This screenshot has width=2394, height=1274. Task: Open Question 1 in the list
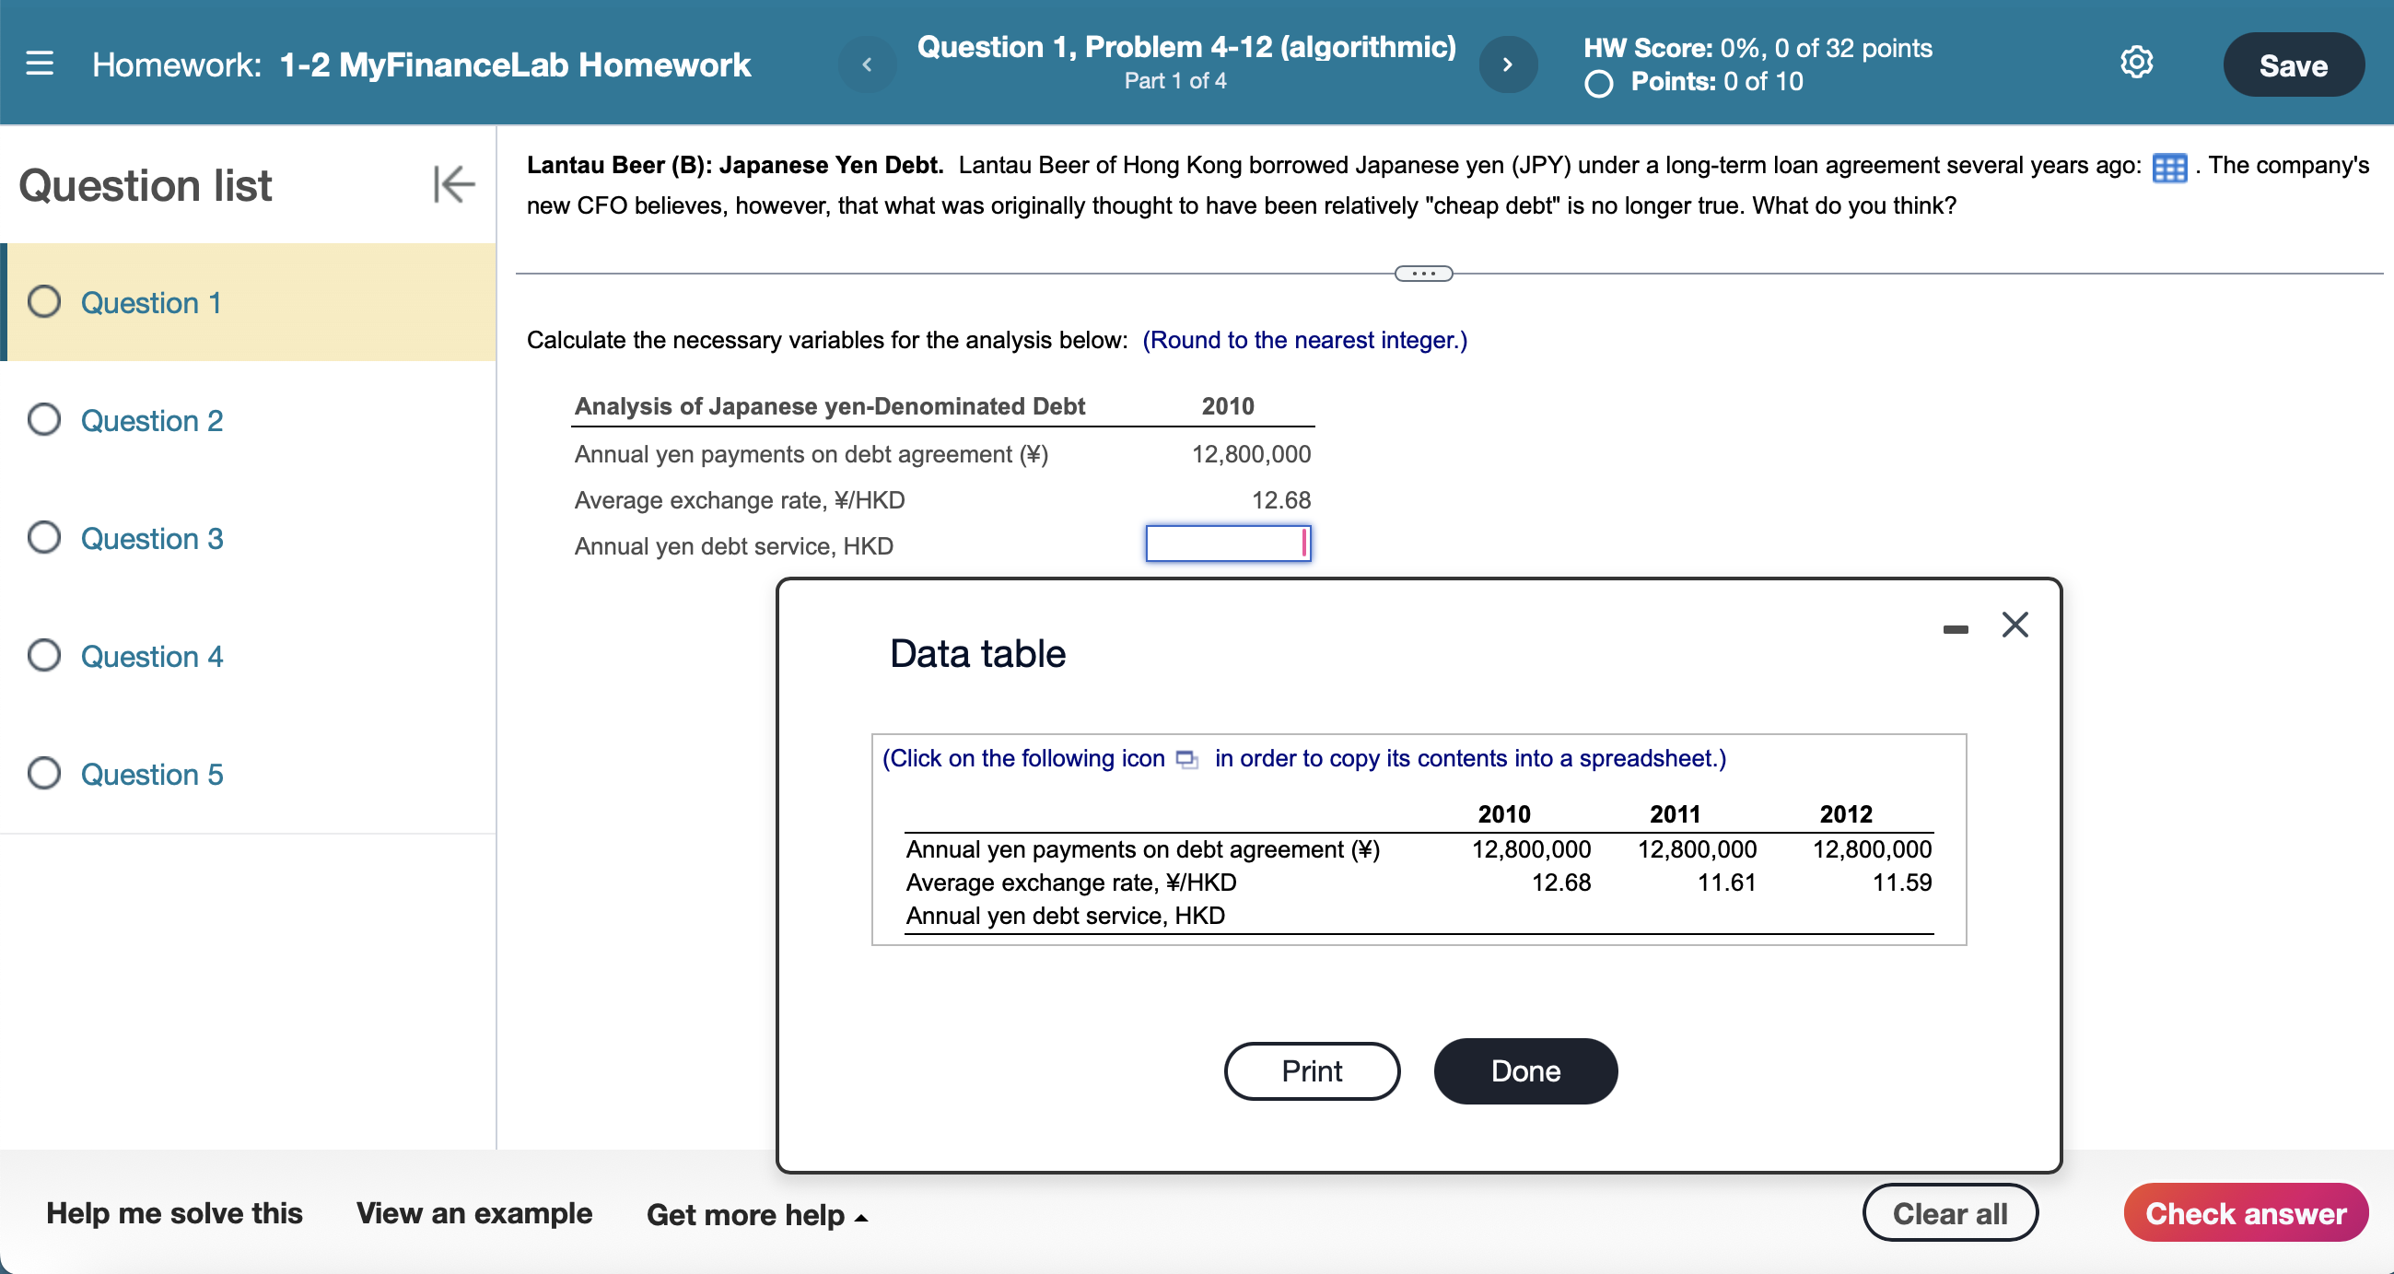150,303
